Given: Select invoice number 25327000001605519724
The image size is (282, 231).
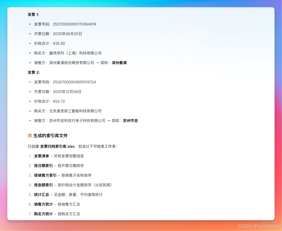Looking at the screenshot, I should tap(74, 82).
